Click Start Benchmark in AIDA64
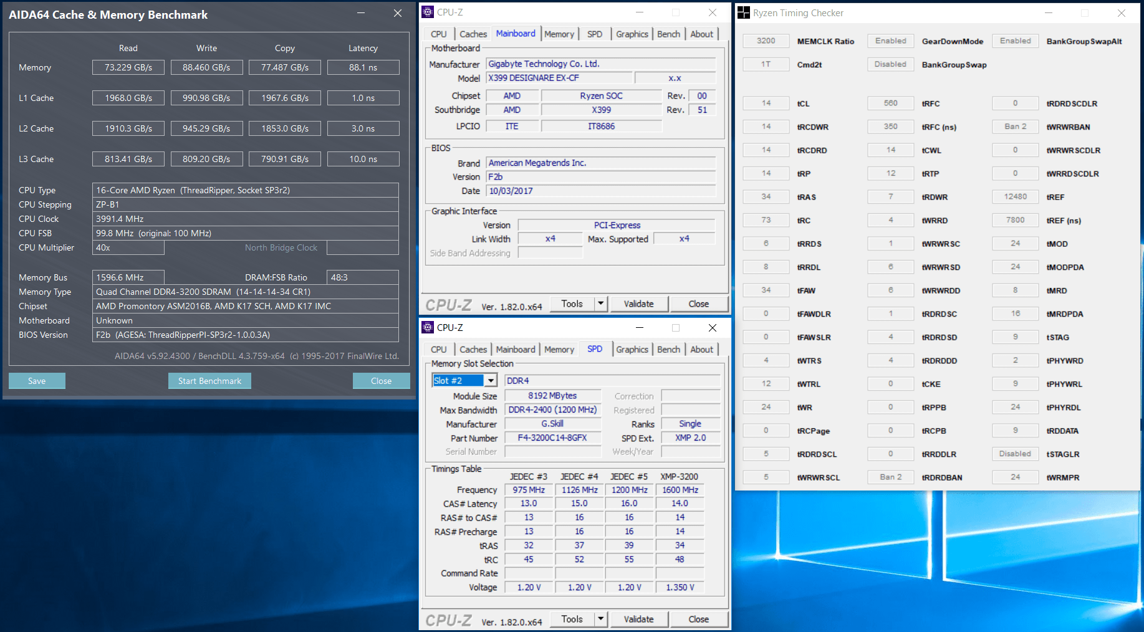The height and width of the screenshot is (632, 1144). click(209, 381)
